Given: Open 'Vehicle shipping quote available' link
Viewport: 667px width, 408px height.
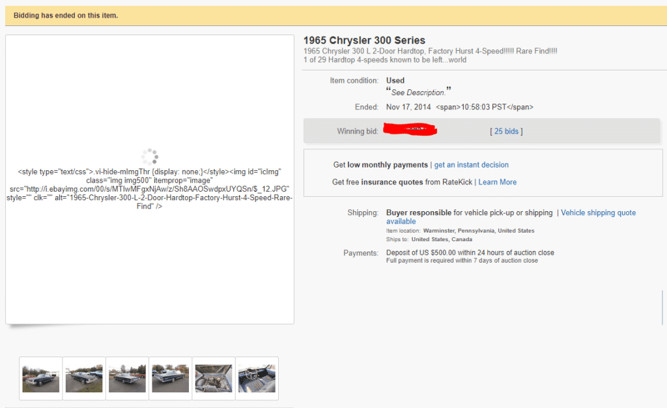Looking at the screenshot, I should 597,213.
